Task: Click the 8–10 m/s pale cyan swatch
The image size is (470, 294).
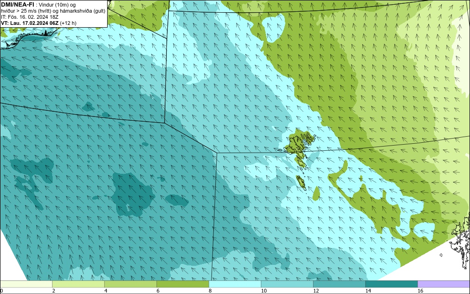Action: tap(235, 284)
